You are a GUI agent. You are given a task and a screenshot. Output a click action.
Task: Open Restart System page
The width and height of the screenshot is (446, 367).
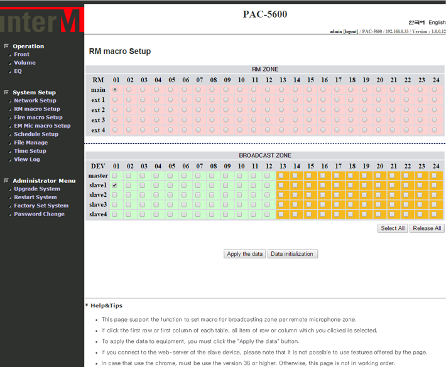[35, 197]
